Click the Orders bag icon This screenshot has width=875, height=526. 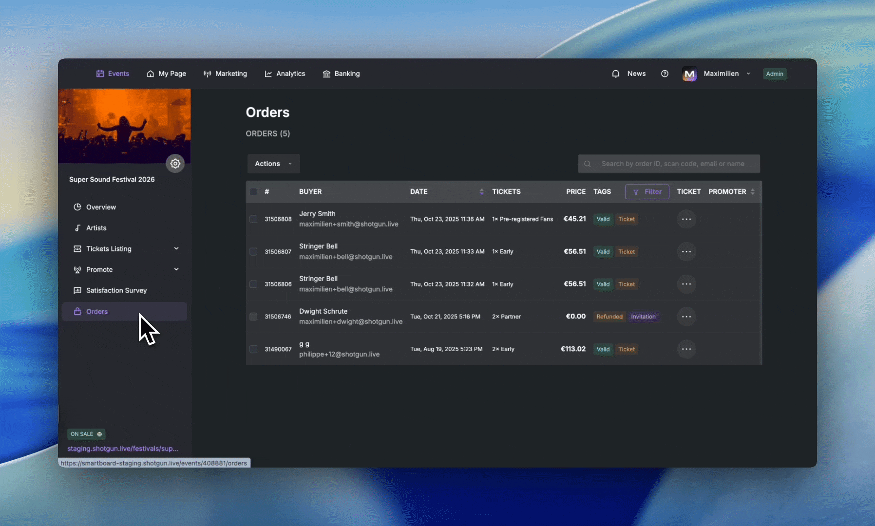point(77,311)
